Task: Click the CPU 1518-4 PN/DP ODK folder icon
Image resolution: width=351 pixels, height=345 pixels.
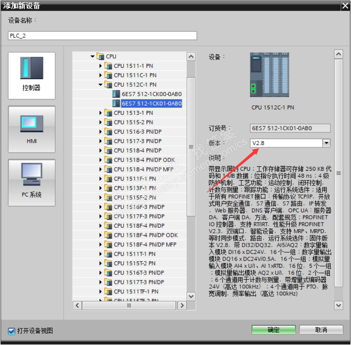Action: pos(108,160)
